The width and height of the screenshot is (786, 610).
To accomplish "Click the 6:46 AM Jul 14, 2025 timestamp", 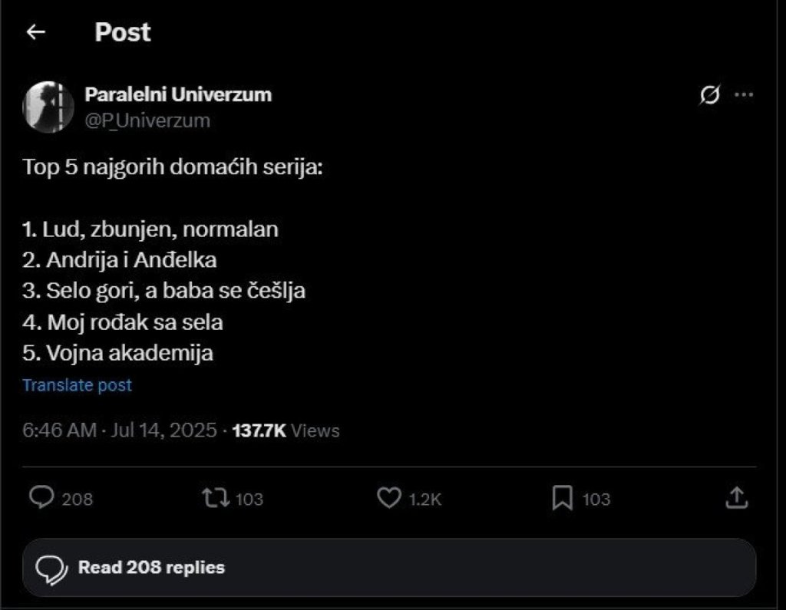I will coord(120,430).
